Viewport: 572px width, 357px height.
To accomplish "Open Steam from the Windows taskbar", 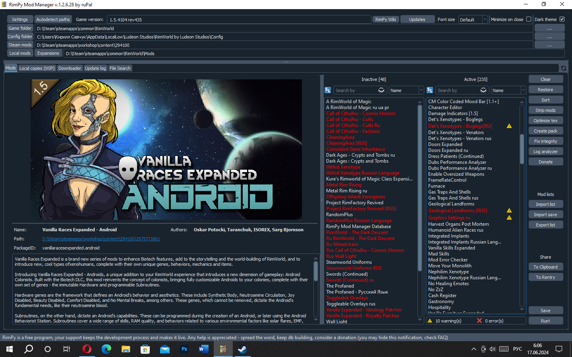I will click(242, 349).
